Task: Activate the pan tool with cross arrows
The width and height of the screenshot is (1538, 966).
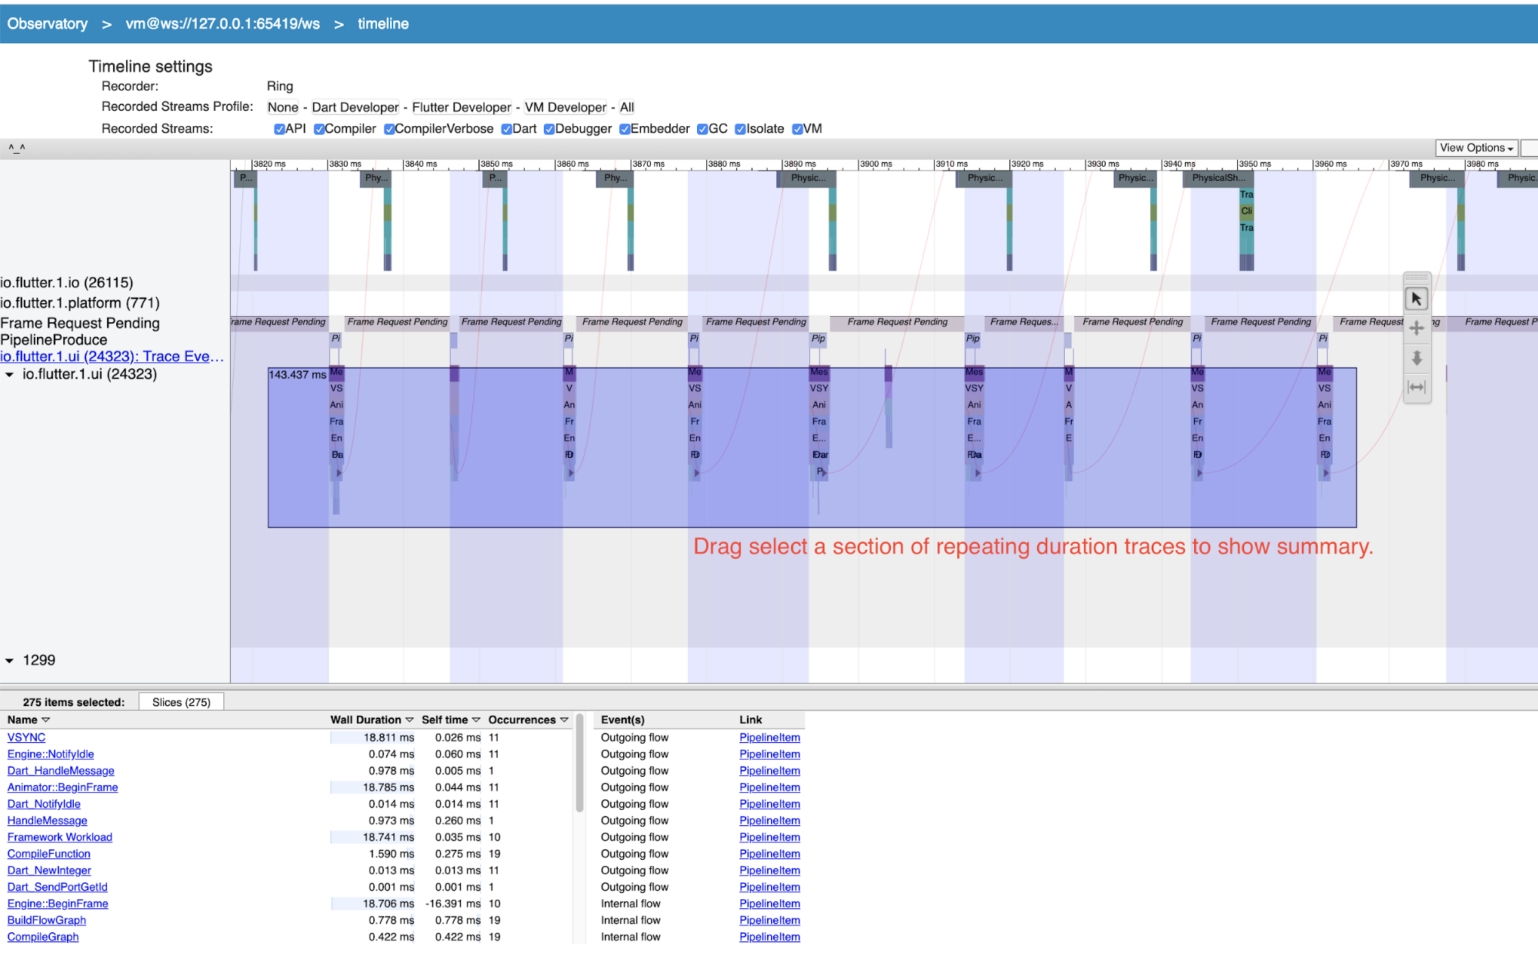Action: (x=1416, y=328)
